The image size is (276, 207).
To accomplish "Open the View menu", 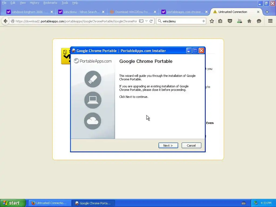I will (x=23, y=3).
